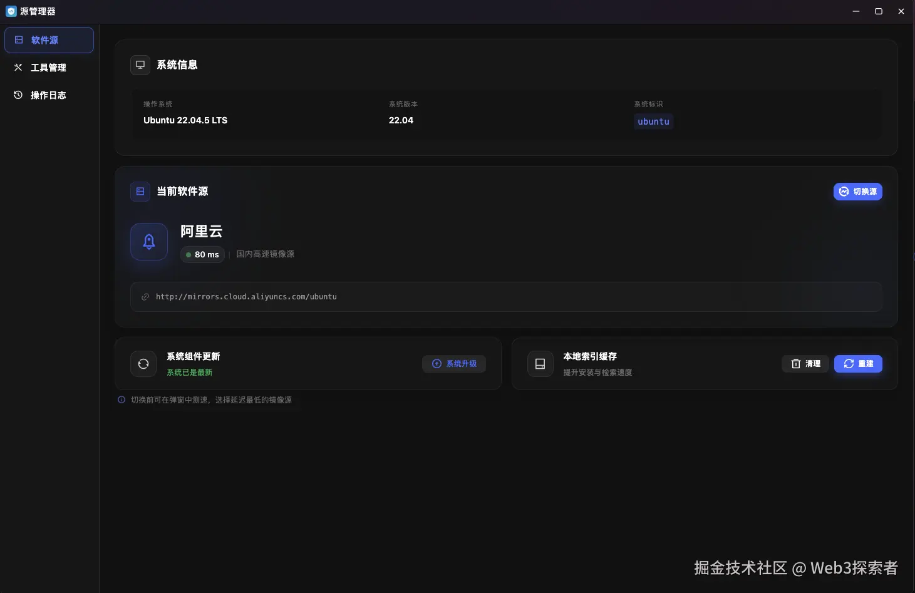Click the monitor icon beside 系统信息
The width and height of the screenshot is (915, 593).
tap(139, 64)
